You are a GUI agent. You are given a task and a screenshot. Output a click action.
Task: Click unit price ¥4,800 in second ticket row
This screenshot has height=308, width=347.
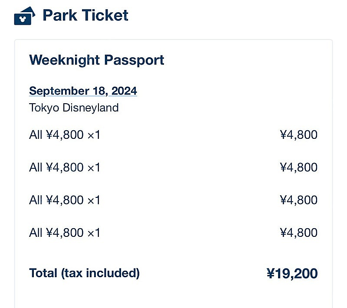[65, 167]
